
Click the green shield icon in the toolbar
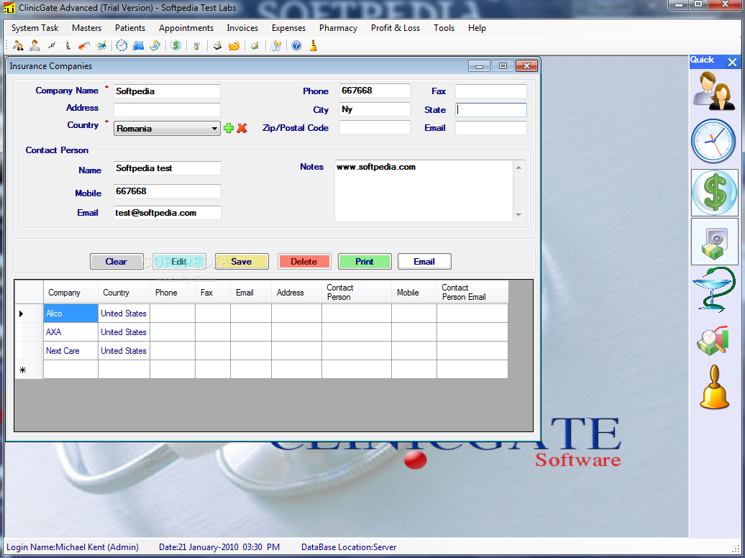[196, 45]
